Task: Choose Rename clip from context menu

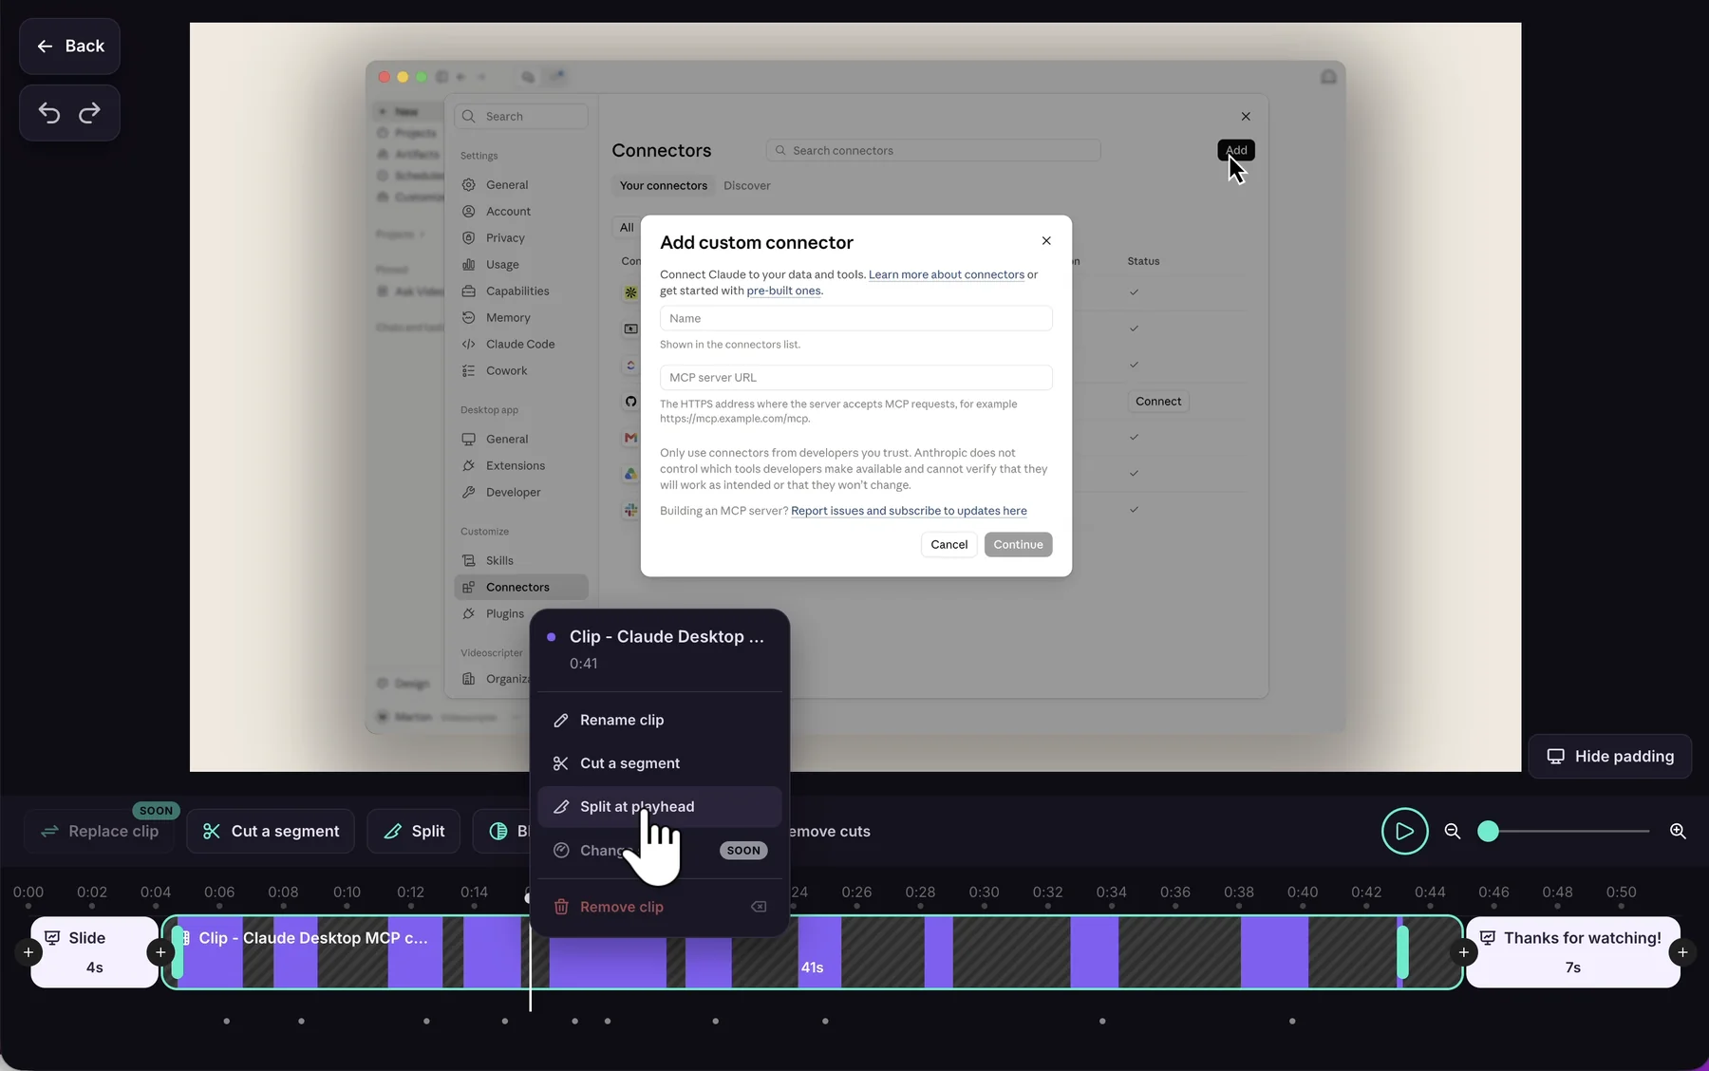Action: coord(660,720)
